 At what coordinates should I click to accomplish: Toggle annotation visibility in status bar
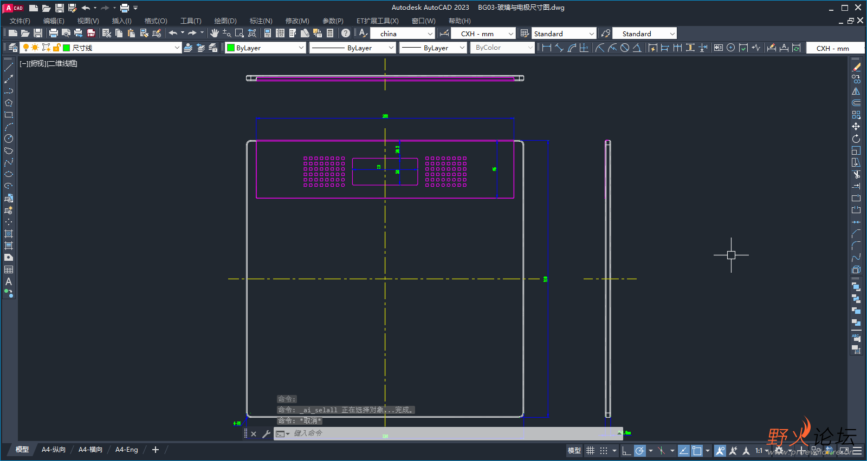720,451
